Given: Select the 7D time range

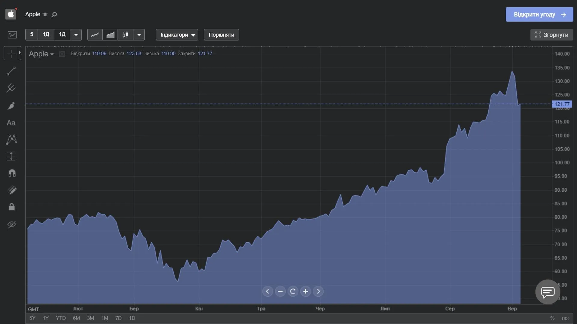Looking at the screenshot, I should [x=118, y=318].
